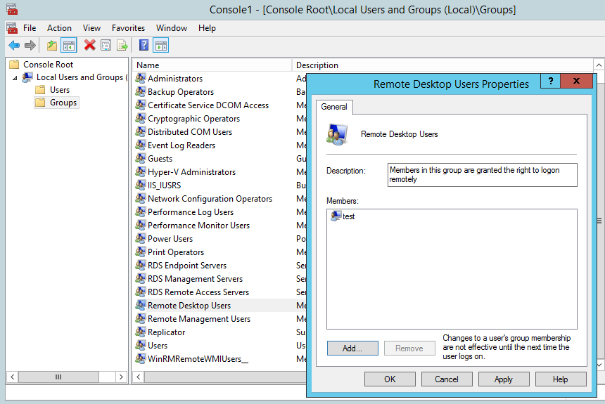605x404 pixels.
Task: Select the Users group row in list
Action: tap(158, 346)
